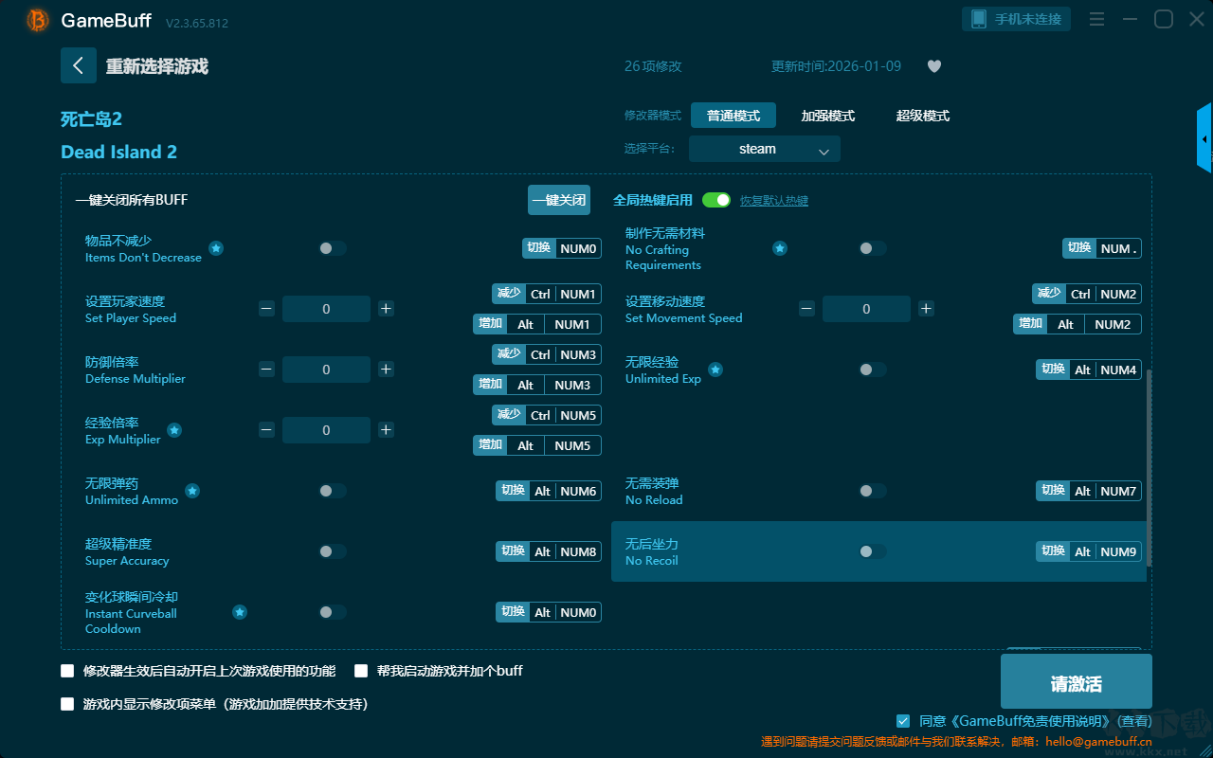Click Alt NUM9 hotkey for No Recoil

click(x=1089, y=551)
